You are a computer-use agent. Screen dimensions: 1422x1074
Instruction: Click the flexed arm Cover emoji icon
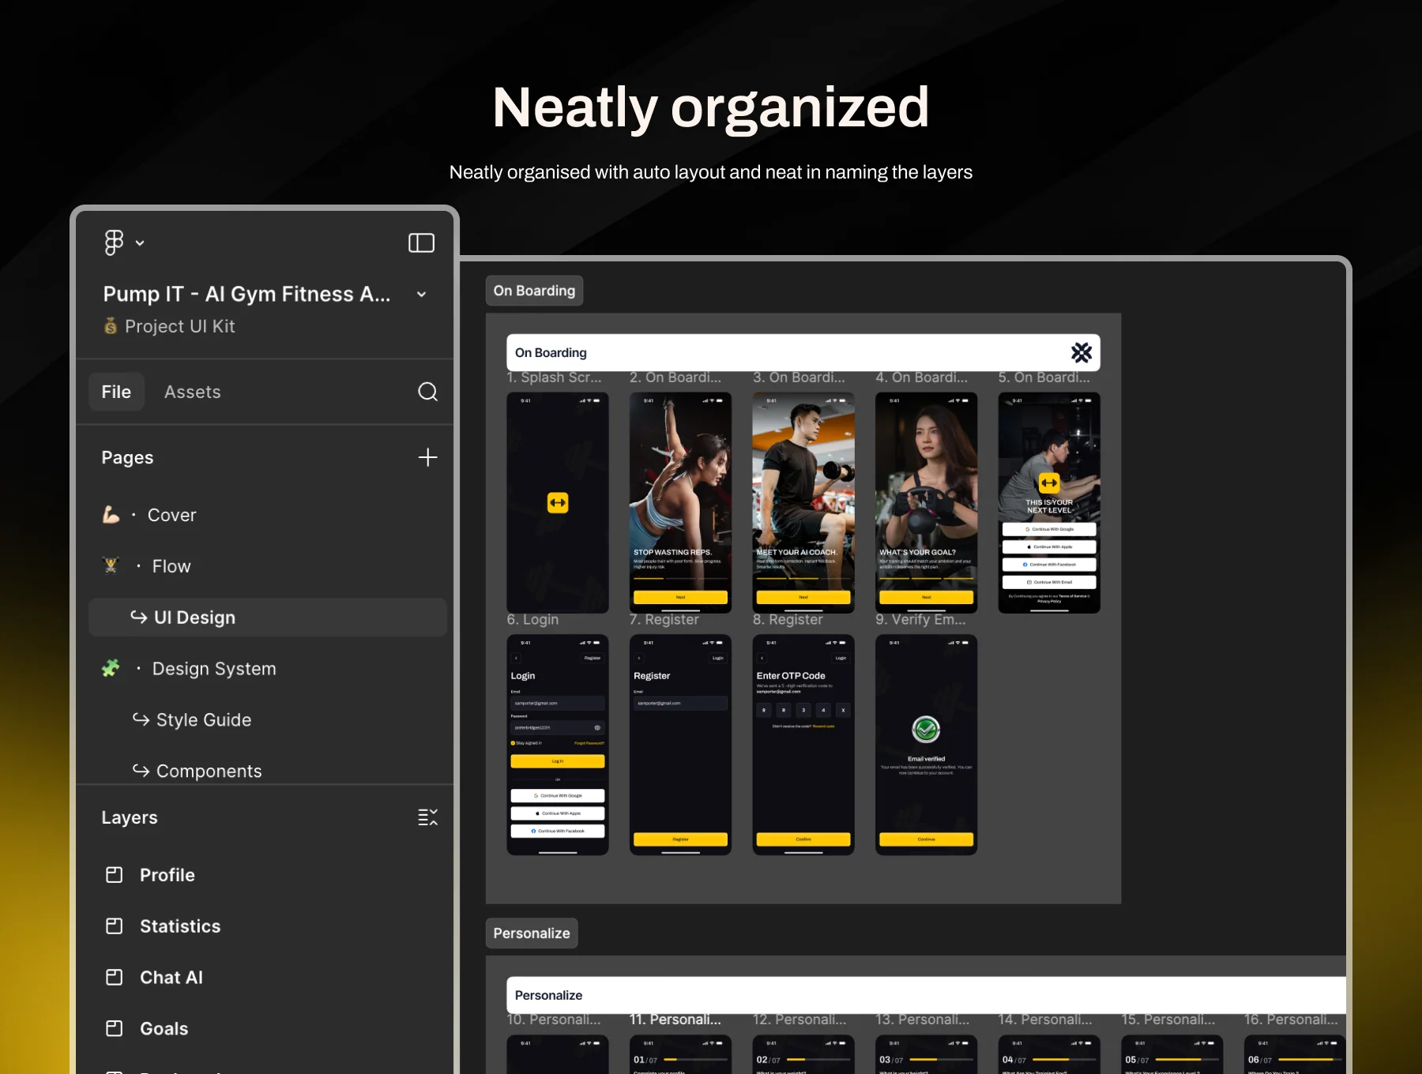(111, 514)
